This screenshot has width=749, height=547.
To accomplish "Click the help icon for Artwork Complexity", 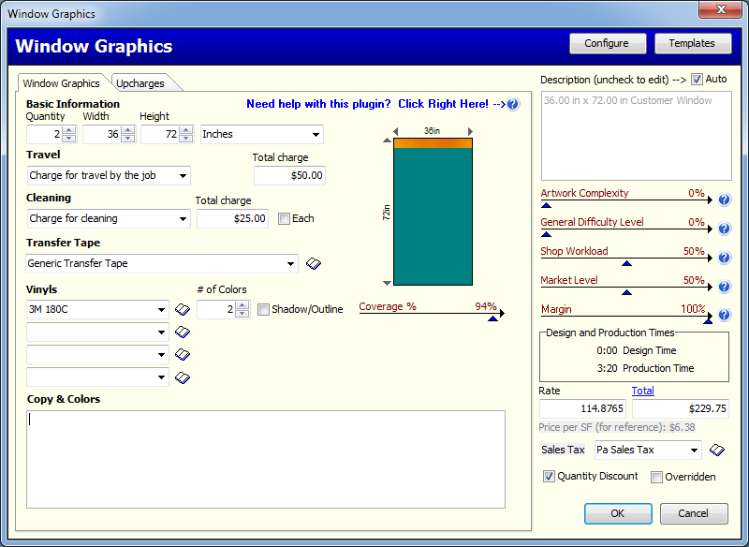I will [x=724, y=200].
